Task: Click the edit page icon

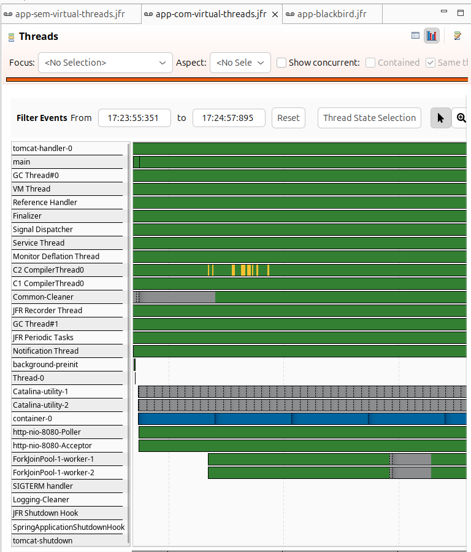Action: point(458,36)
